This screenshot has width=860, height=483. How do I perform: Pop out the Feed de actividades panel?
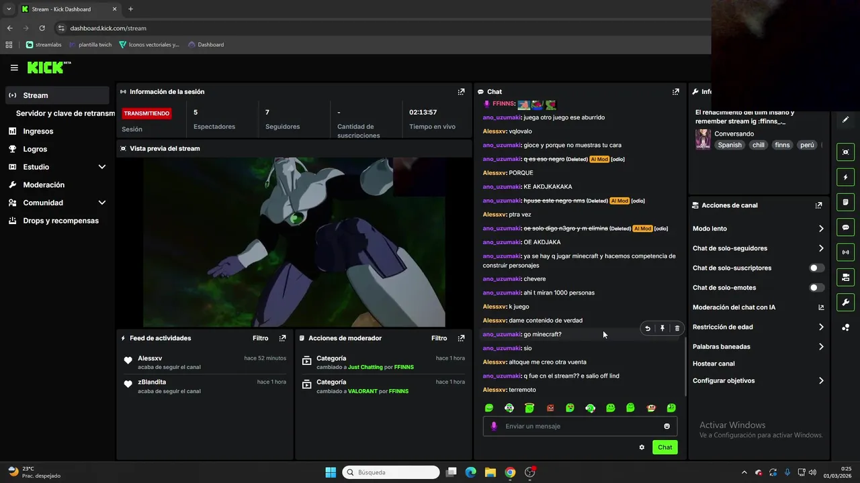coord(282,338)
